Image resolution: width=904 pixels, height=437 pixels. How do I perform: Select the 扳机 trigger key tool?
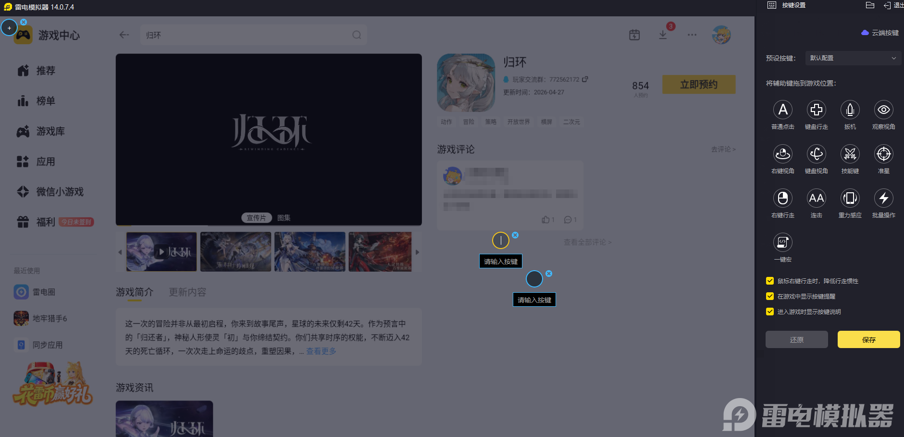850,110
